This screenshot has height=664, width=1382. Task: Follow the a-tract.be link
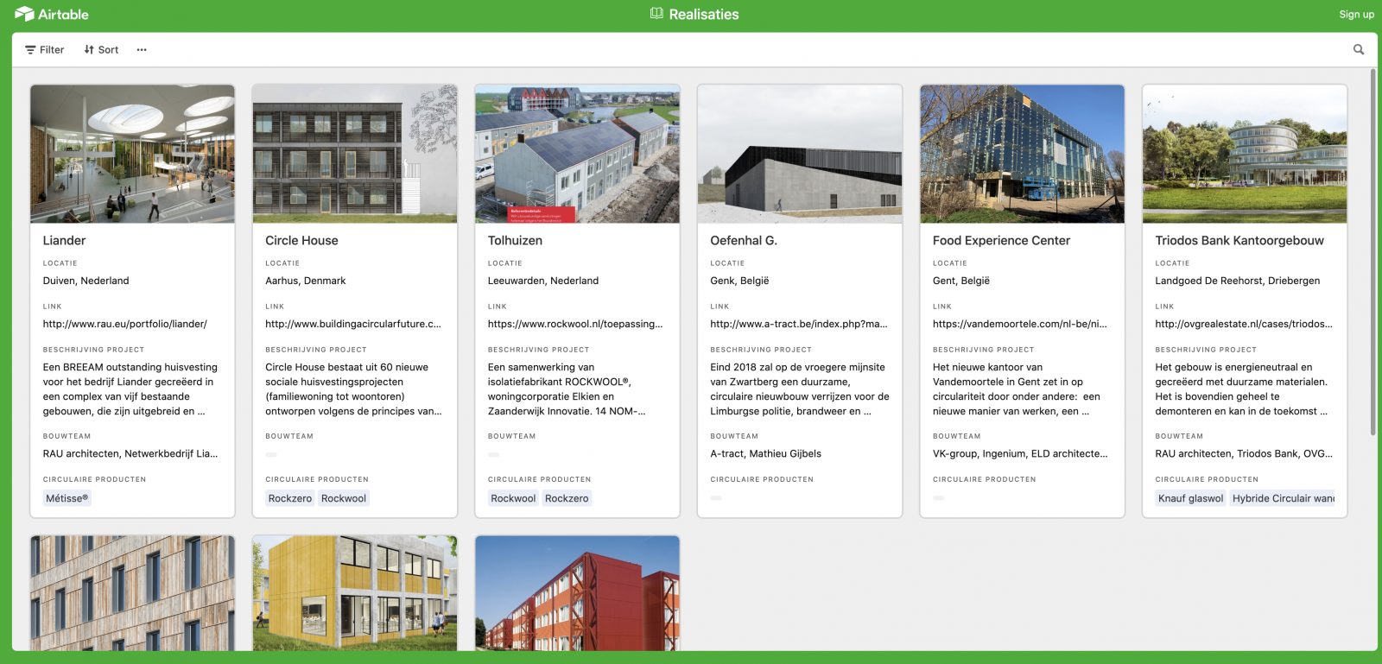click(x=799, y=324)
